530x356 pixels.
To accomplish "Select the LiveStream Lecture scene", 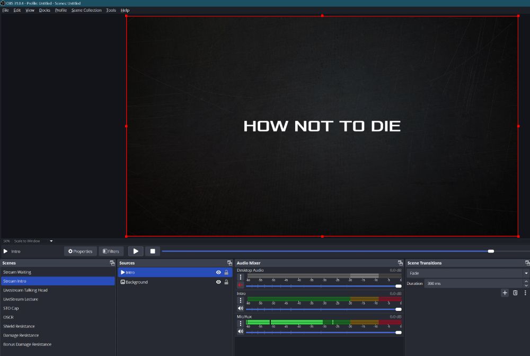I will [58, 299].
